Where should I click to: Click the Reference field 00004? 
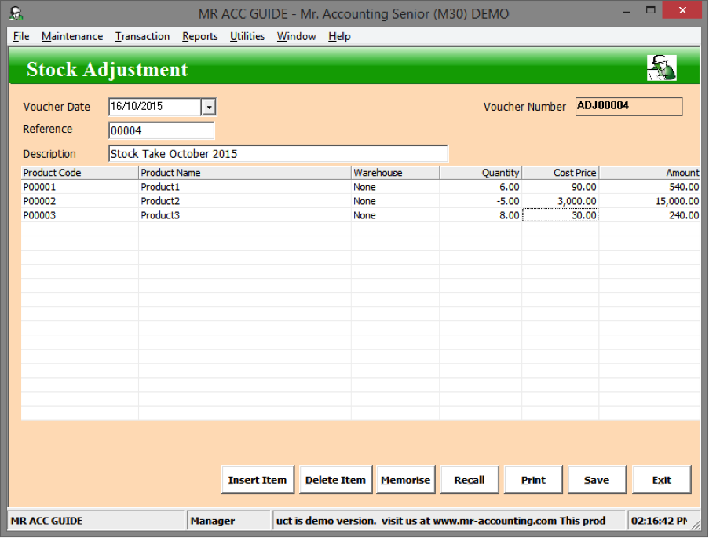tap(162, 130)
